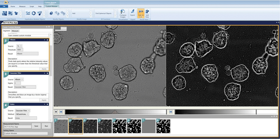Click the second Modify Objects icon
280x139 pixels.
(x=57, y=13)
